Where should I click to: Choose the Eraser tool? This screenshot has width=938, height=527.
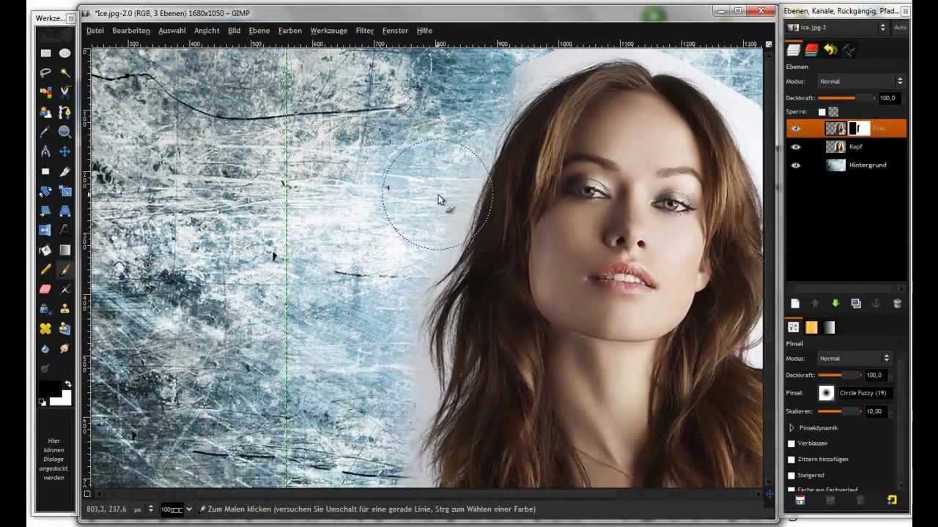[45, 289]
